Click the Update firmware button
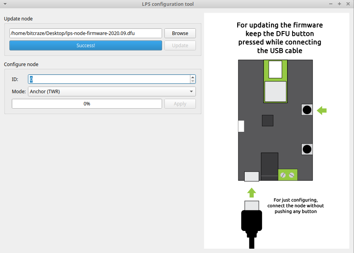 180,46
